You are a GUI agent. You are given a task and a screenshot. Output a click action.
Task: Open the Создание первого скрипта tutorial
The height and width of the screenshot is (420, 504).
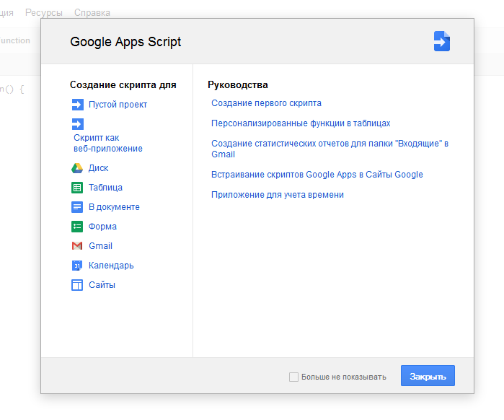coord(266,103)
